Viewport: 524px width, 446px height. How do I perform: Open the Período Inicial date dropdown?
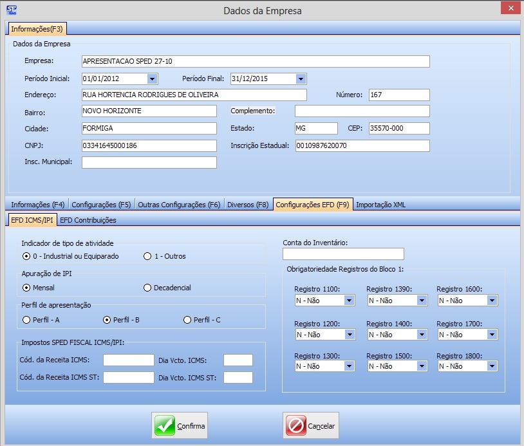coord(152,79)
